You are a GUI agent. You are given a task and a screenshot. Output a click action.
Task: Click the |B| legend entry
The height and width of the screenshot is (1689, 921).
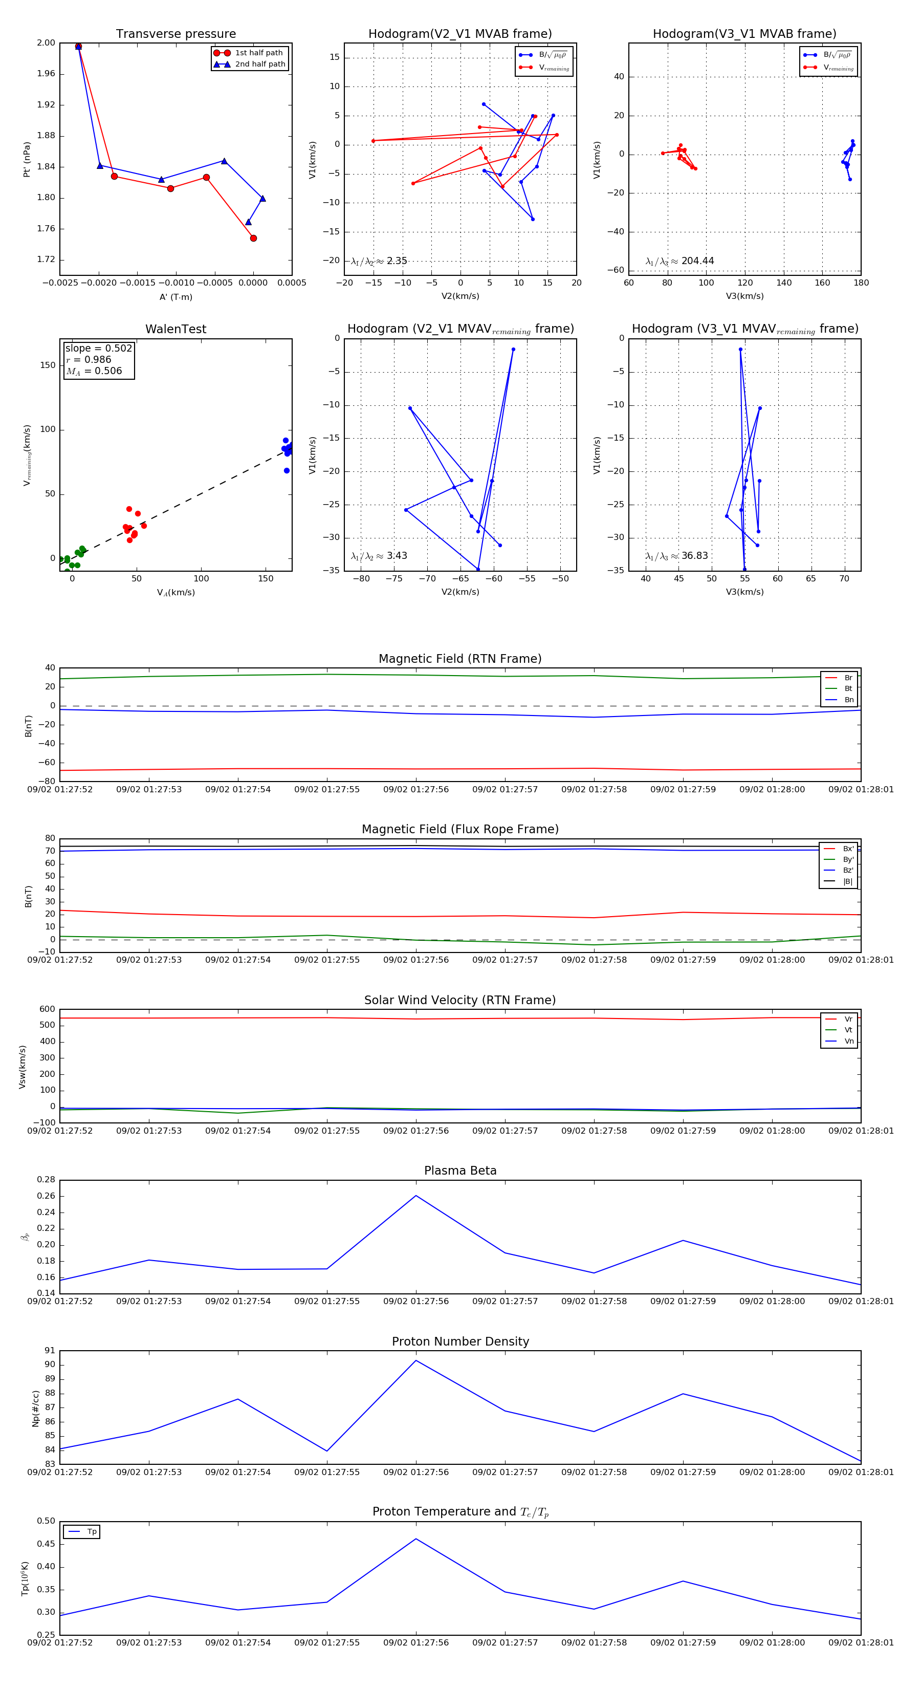coord(839,881)
